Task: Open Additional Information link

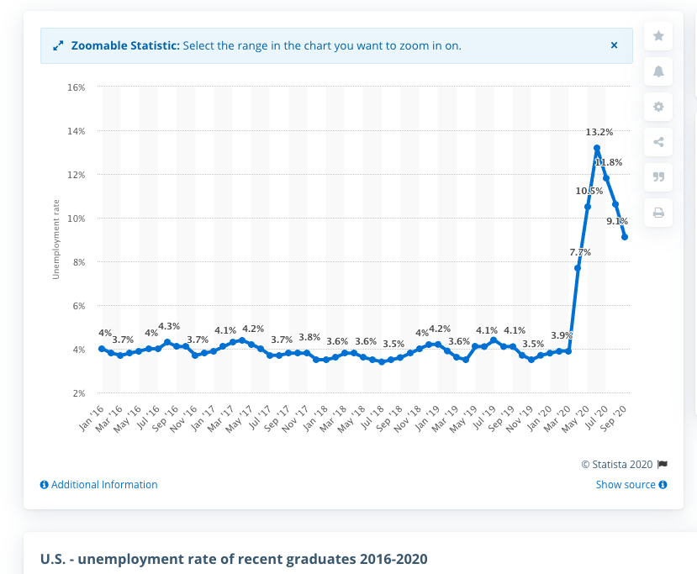Action: 98,485
